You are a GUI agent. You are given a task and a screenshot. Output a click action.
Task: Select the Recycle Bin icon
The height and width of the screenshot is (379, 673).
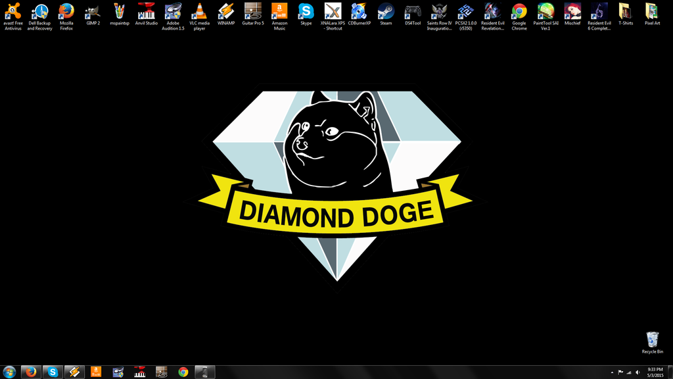coord(652,342)
